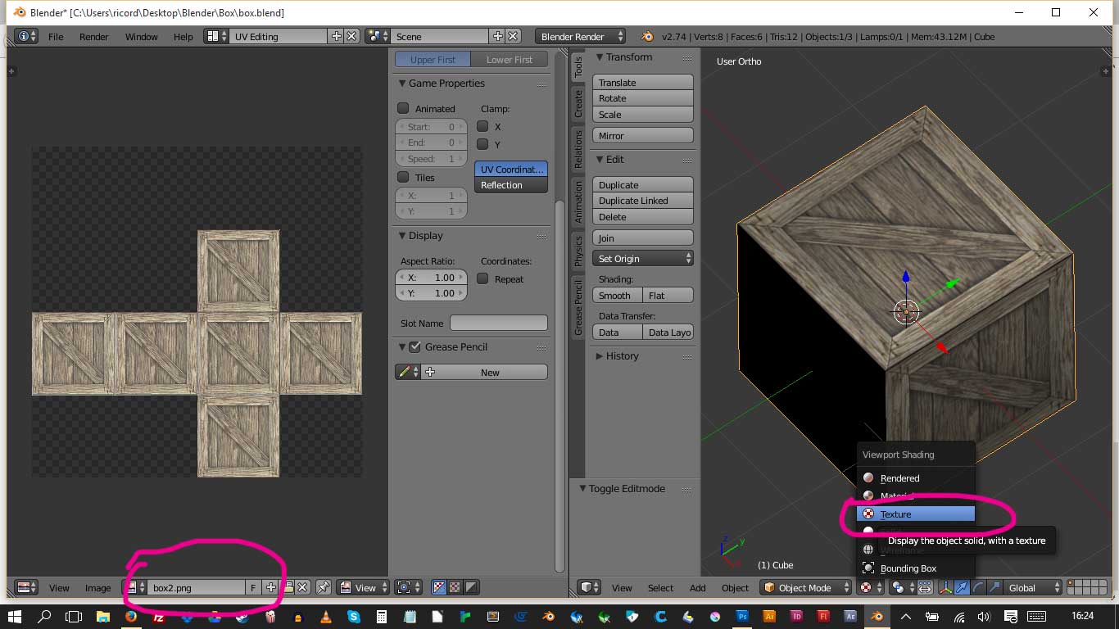Enable the Animated checkbox
The width and height of the screenshot is (1119, 629).
coord(403,108)
